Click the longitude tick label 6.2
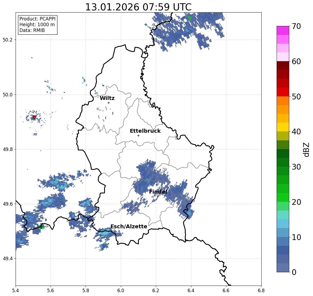This screenshot has width=313, height=296. pos(156,291)
